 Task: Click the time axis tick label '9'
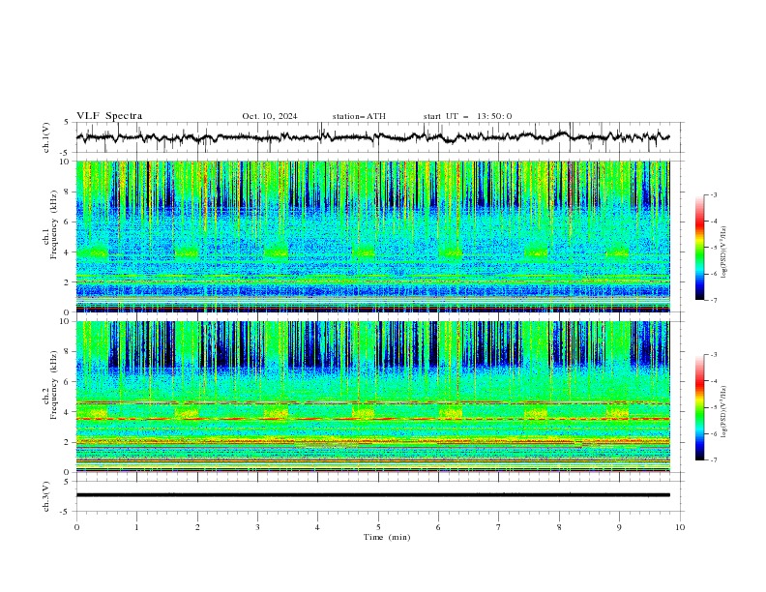point(619,527)
